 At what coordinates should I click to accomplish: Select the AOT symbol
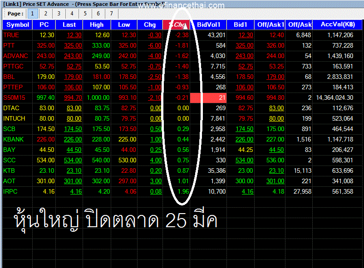9,181
